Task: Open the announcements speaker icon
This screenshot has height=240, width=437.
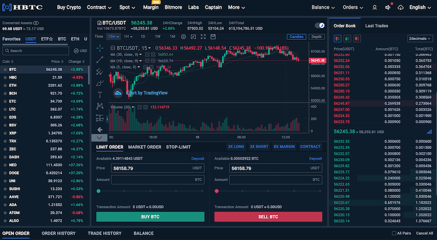Action: click(388, 8)
